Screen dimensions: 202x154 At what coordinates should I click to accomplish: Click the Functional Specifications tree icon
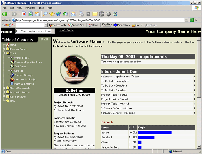(x=12, y=62)
